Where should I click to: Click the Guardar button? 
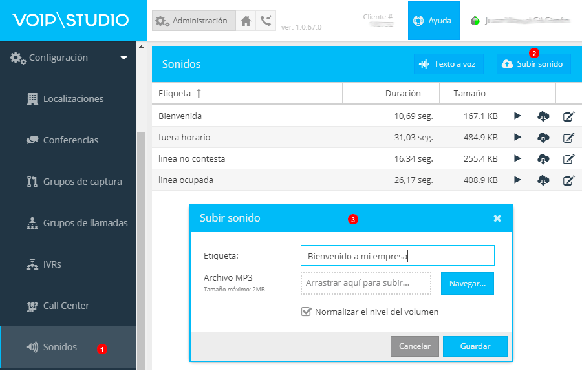point(475,346)
